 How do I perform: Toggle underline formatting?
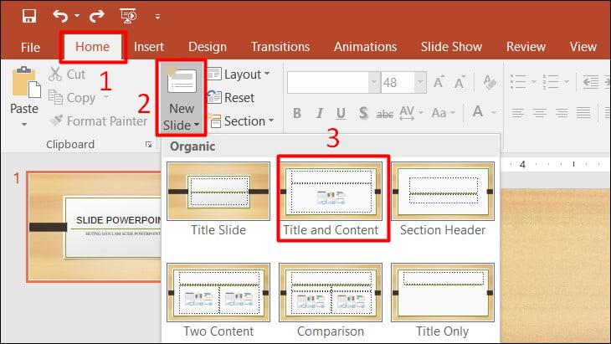click(341, 113)
